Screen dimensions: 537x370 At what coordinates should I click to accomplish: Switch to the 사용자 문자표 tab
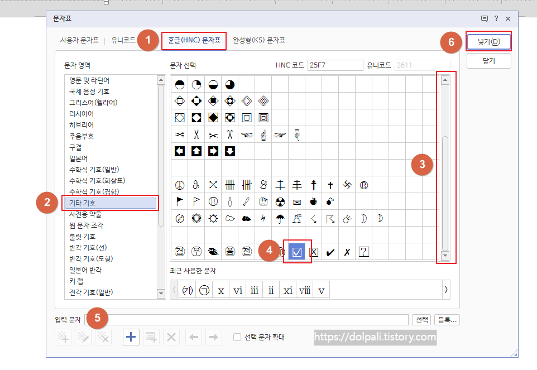(x=77, y=41)
